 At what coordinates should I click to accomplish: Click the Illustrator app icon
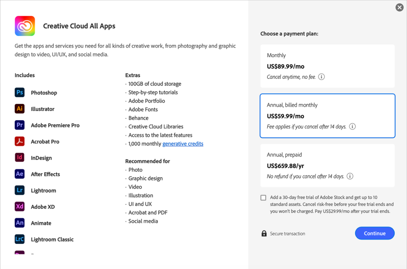[x=19, y=109]
